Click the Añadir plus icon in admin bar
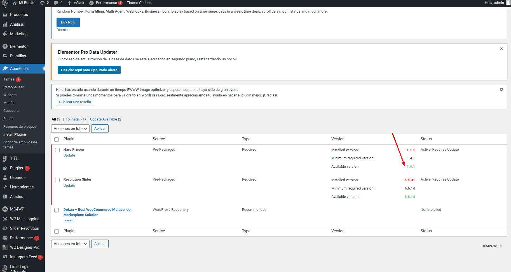This screenshot has width=511, height=272. pos(70,3)
